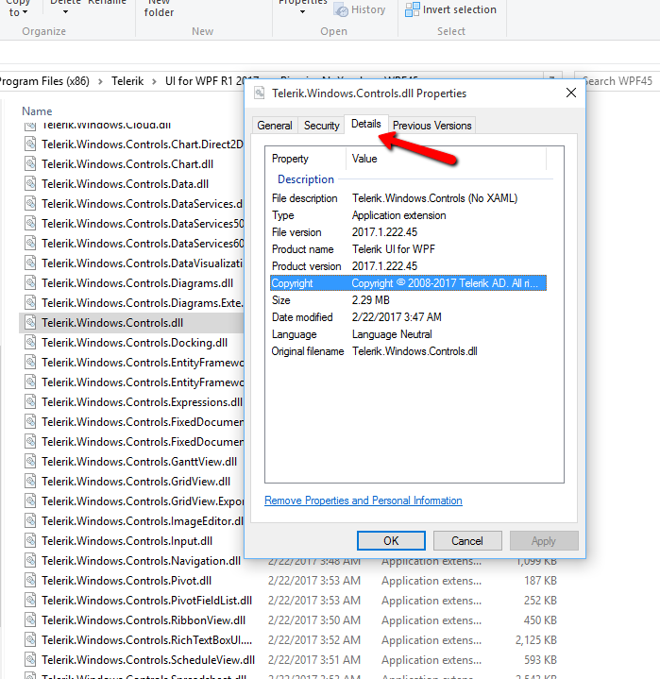This screenshot has height=679, width=660.
Task: Click the OK button
Action: [391, 540]
